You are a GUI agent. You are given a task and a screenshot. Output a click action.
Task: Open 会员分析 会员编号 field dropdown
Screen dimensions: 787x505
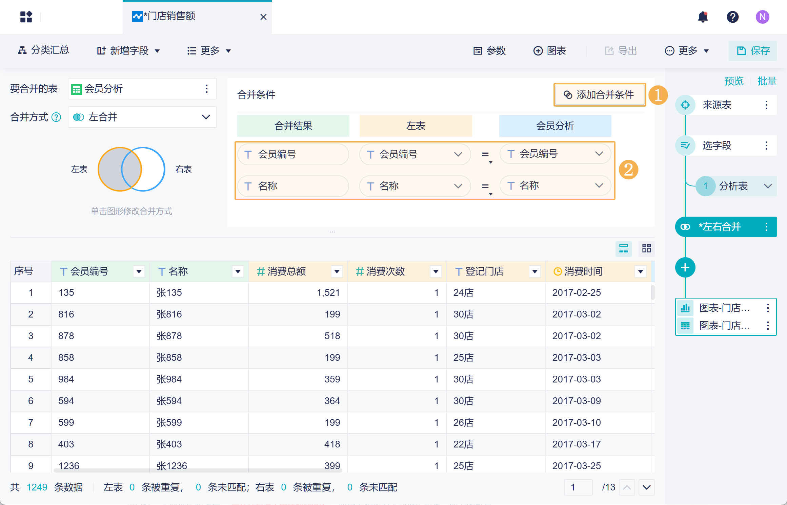599,154
